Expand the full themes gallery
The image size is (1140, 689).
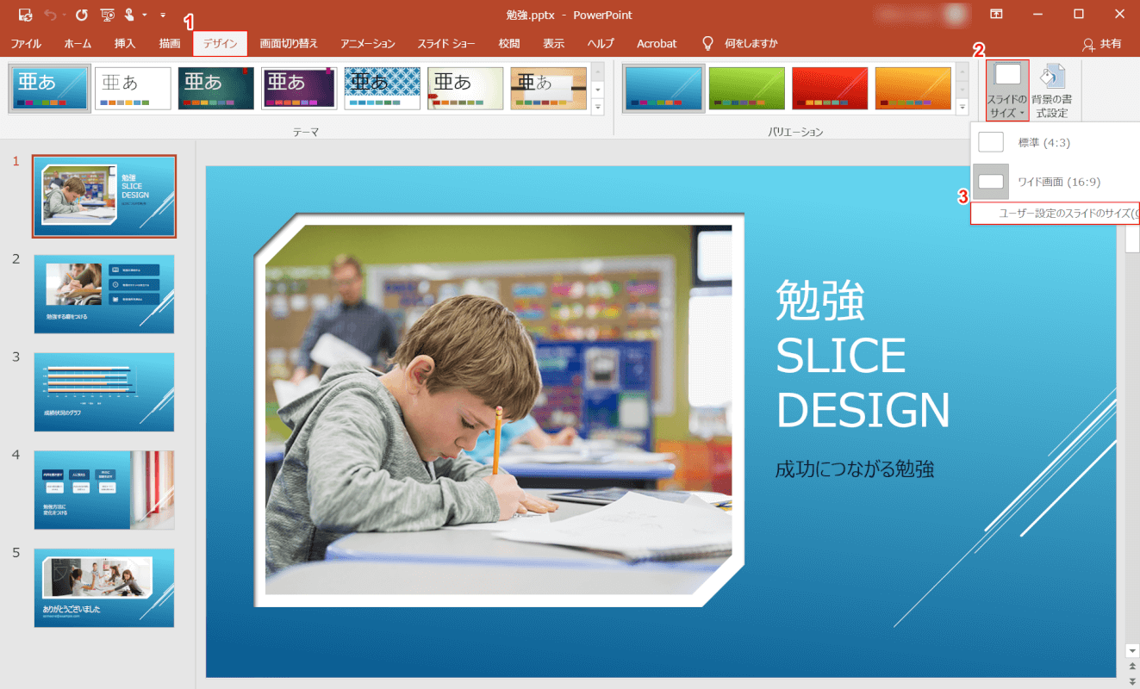coord(597,107)
